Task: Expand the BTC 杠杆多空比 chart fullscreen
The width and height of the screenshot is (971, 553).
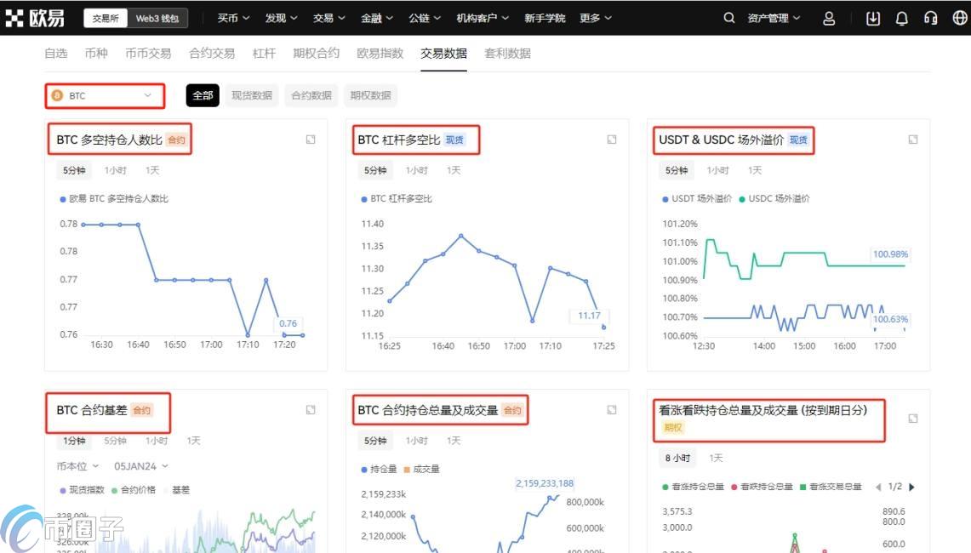Action: pyautogui.click(x=612, y=140)
